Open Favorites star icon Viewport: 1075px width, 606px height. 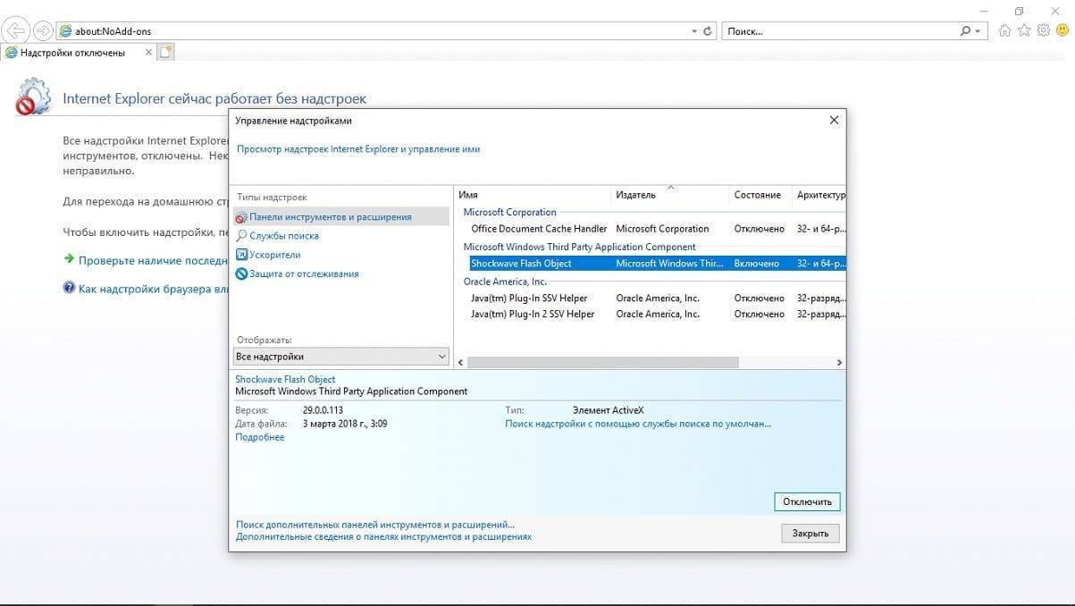tap(1023, 31)
